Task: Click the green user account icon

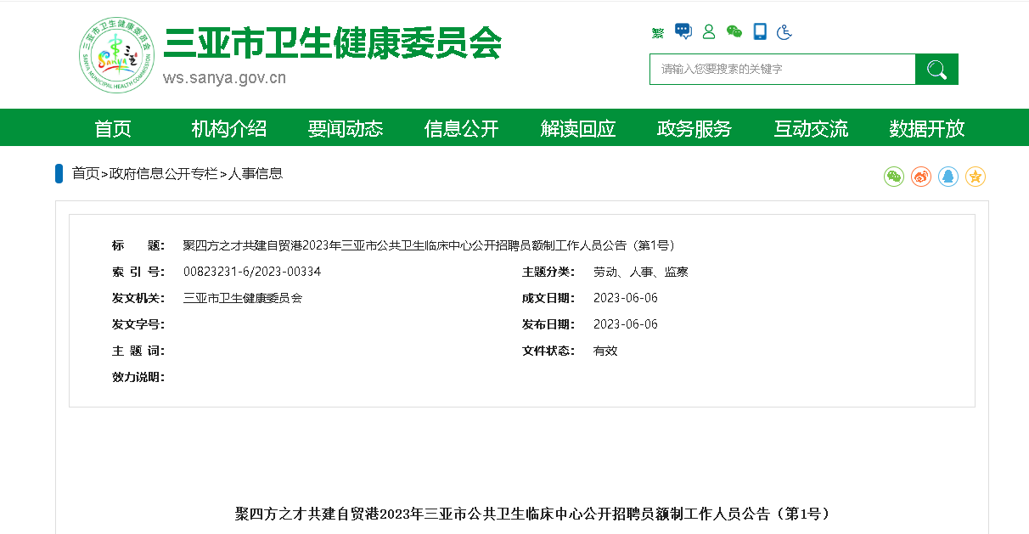Action: (x=709, y=32)
